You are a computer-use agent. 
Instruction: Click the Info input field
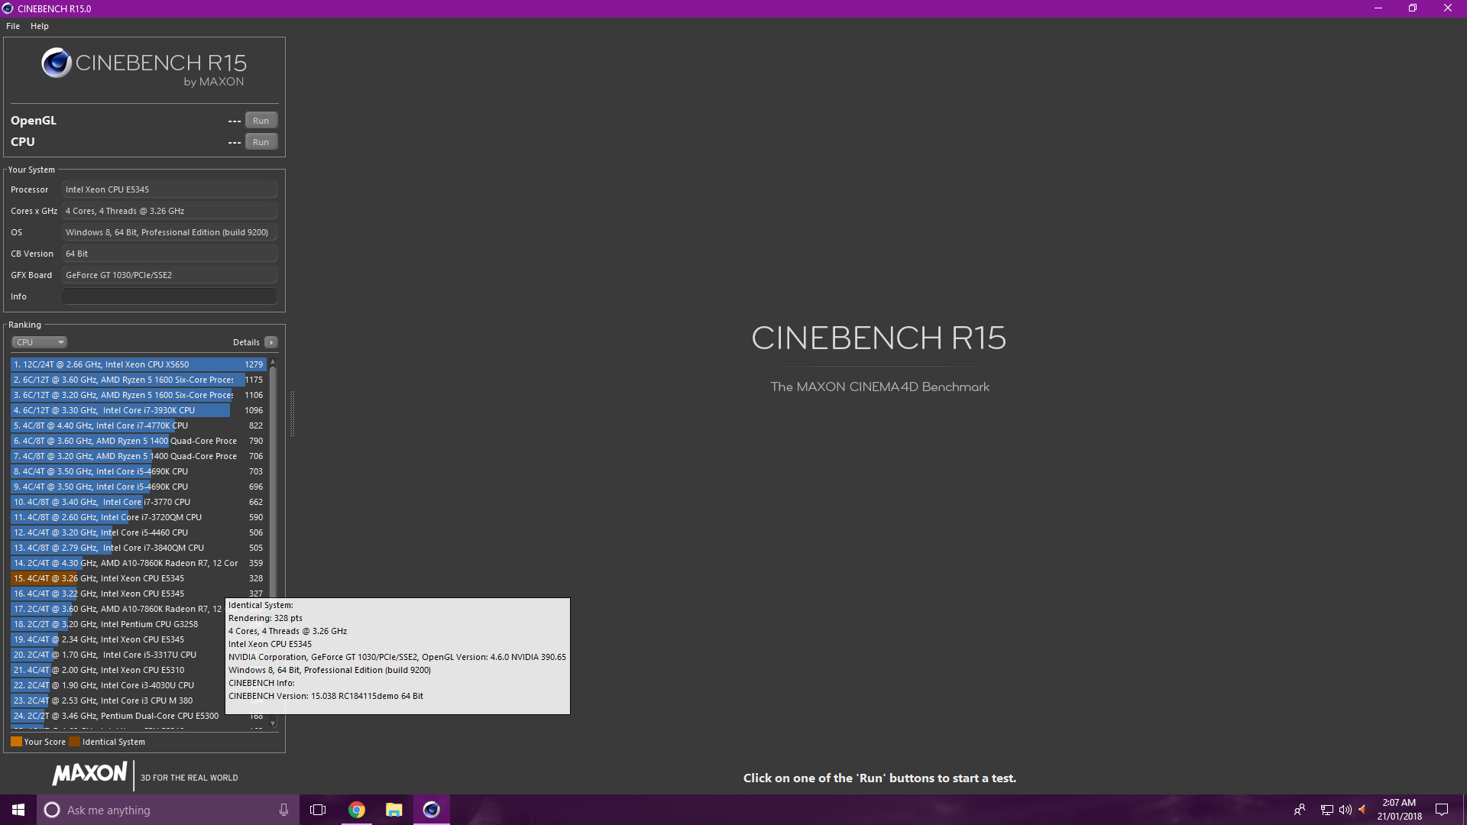point(169,296)
